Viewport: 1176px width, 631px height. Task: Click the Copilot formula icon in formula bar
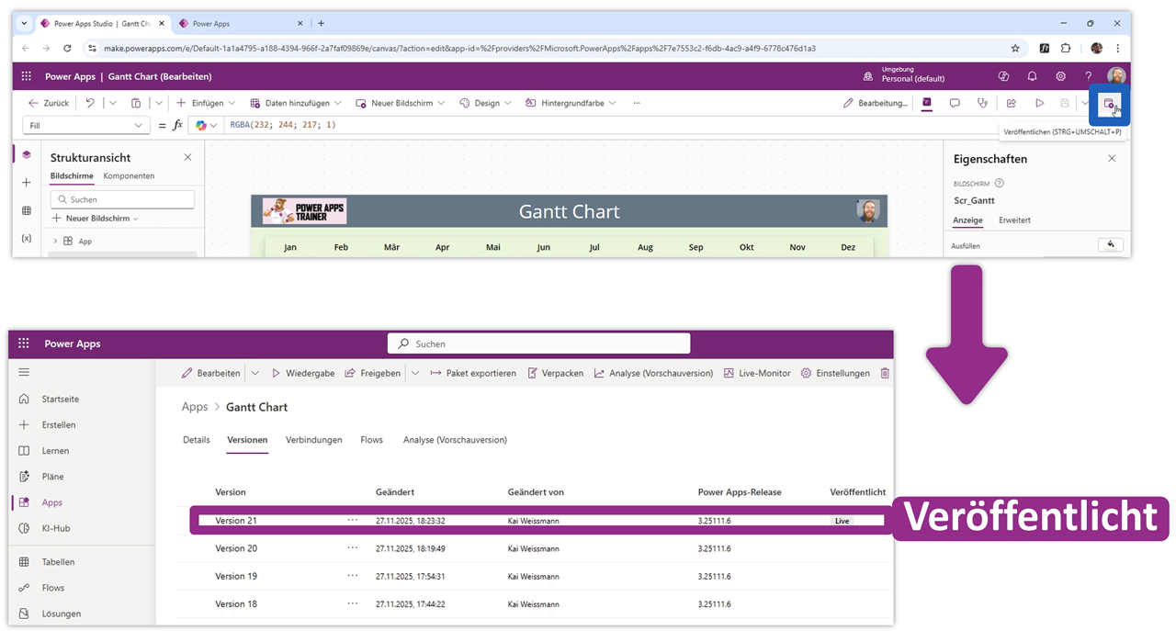(x=201, y=125)
